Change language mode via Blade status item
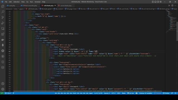The image size is (178, 100). tap(123, 93)
